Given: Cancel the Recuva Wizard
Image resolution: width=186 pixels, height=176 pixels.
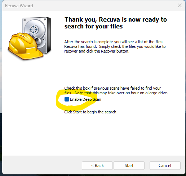Looking at the screenshot, I should pos(165,166).
